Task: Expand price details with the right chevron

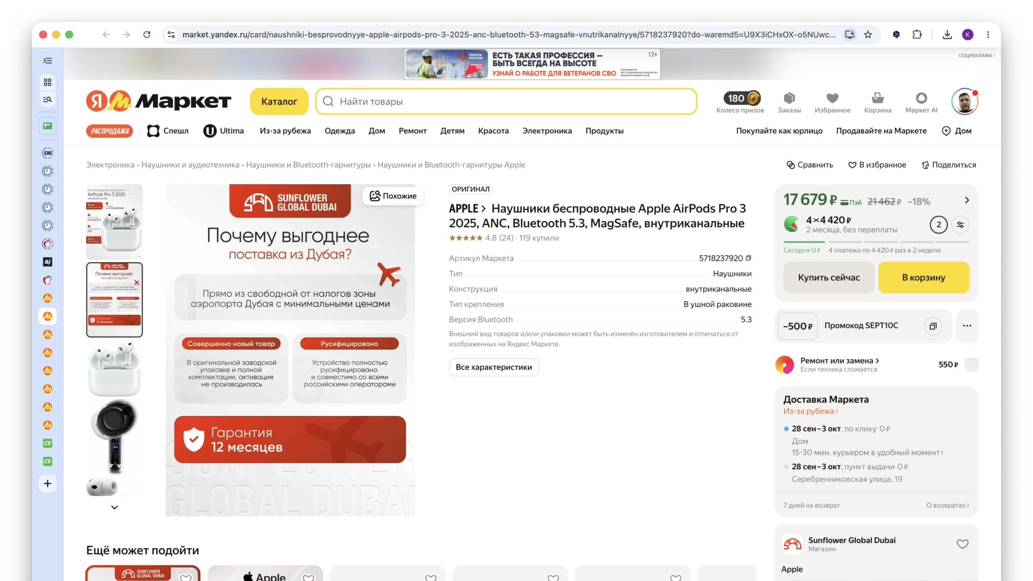Action: 967,200
